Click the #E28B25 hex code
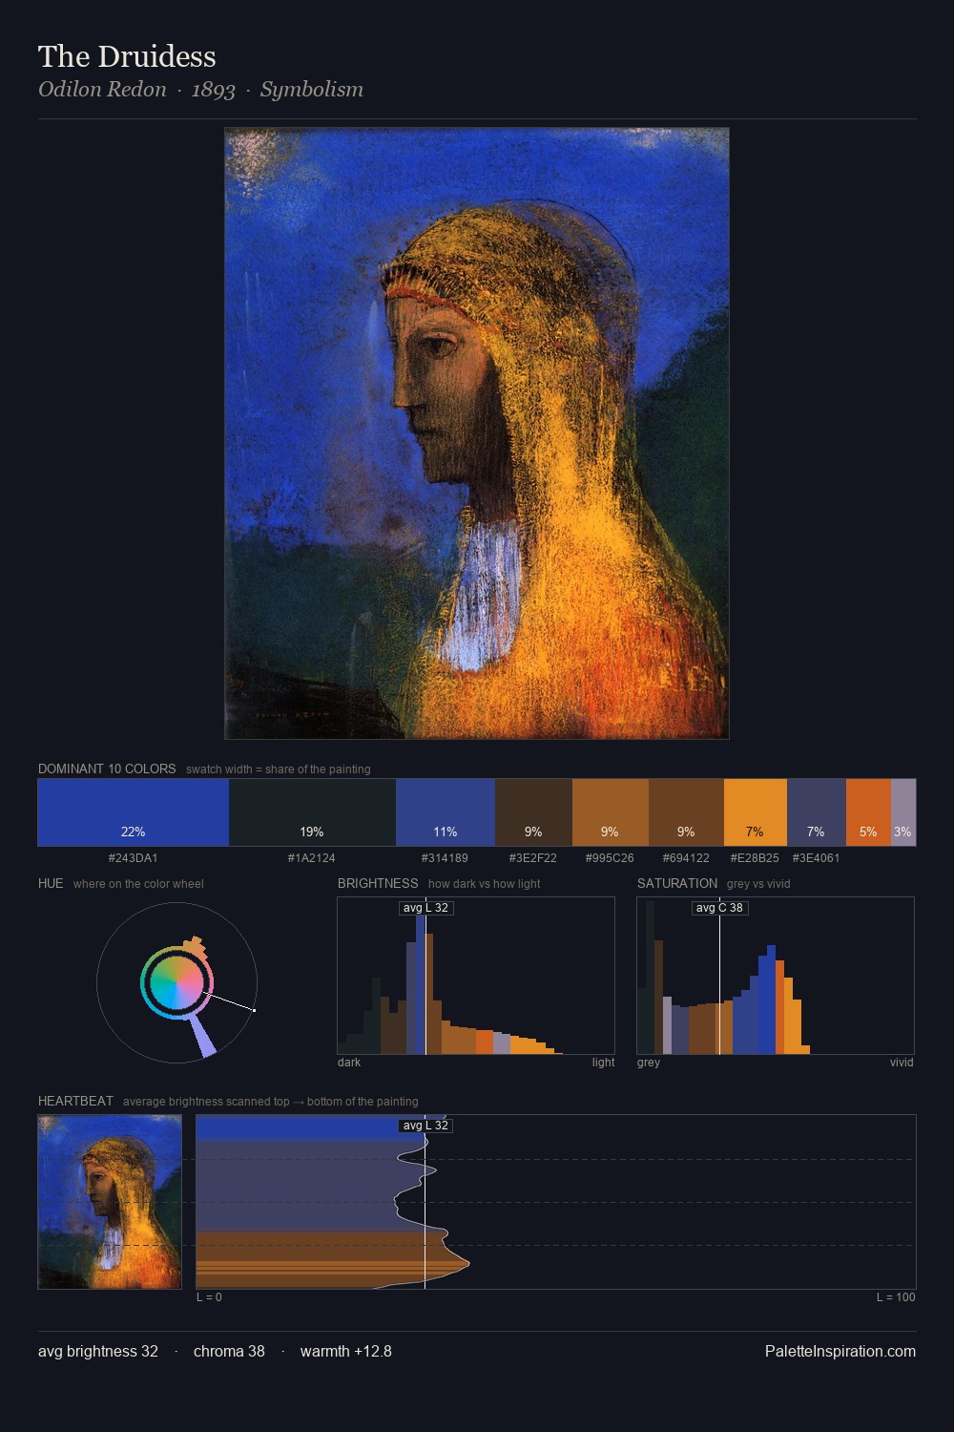The image size is (954, 1432). point(755,858)
